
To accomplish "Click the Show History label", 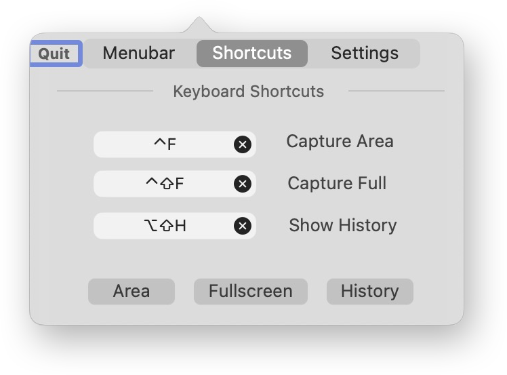I will (x=342, y=225).
